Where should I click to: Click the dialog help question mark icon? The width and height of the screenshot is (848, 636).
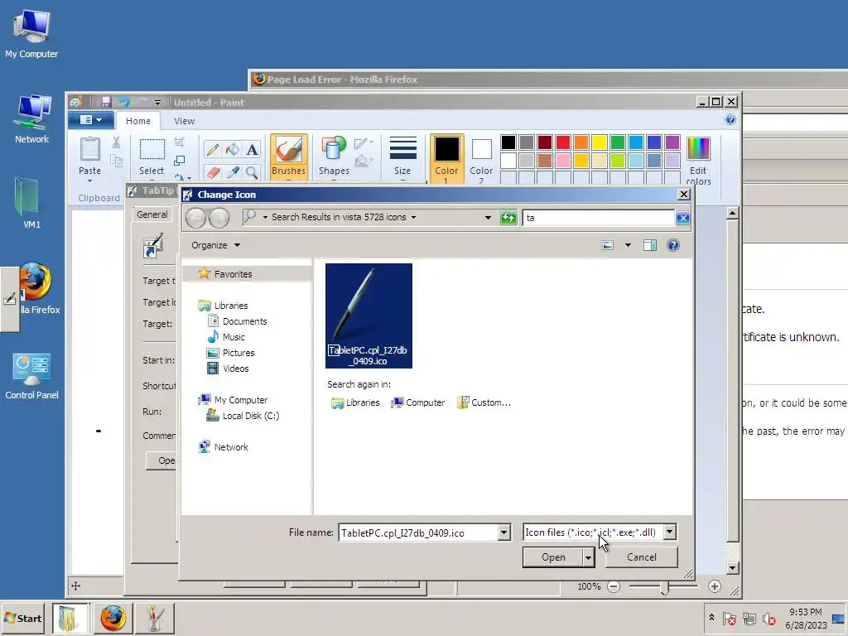[672, 245]
